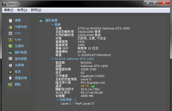This screenshot has width=172, height=111.
Task: Open the 週邊設備 mouse peripherals icon
Action: pos(10,78)
